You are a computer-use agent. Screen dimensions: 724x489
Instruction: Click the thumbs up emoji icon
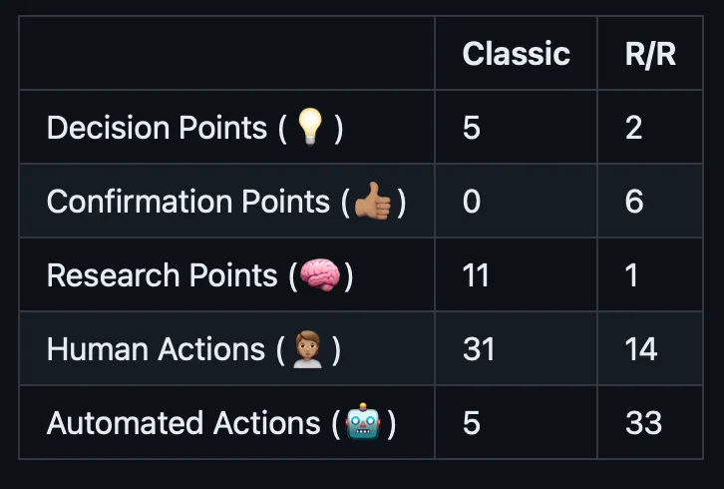tap(373, 202)
